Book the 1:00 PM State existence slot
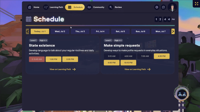Screen dimensions: 200x112 (x=53, y=59)
